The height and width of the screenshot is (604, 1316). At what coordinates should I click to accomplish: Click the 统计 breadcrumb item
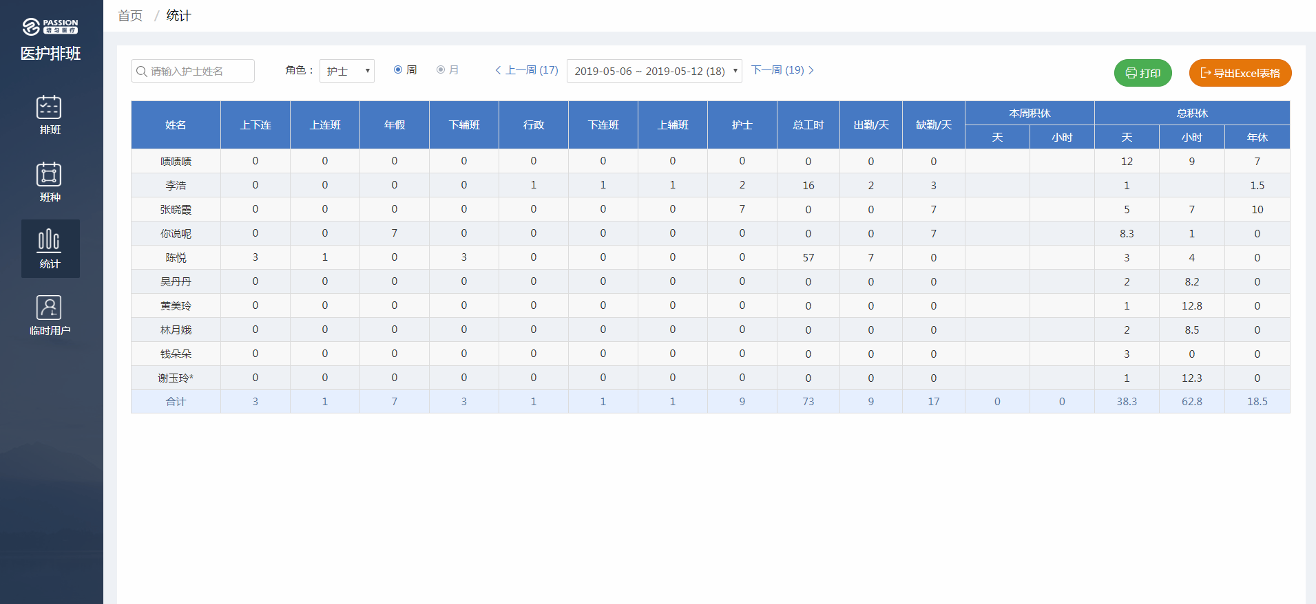[178, 16]
